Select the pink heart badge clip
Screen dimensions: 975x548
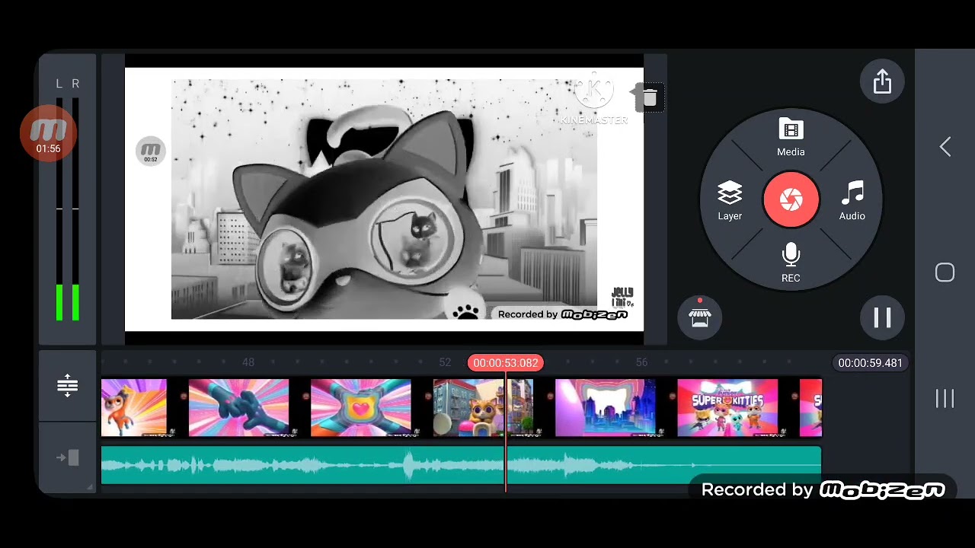coord(360,408)
